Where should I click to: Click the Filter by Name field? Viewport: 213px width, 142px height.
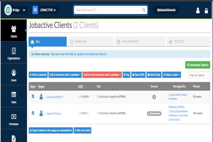[199, 75]
